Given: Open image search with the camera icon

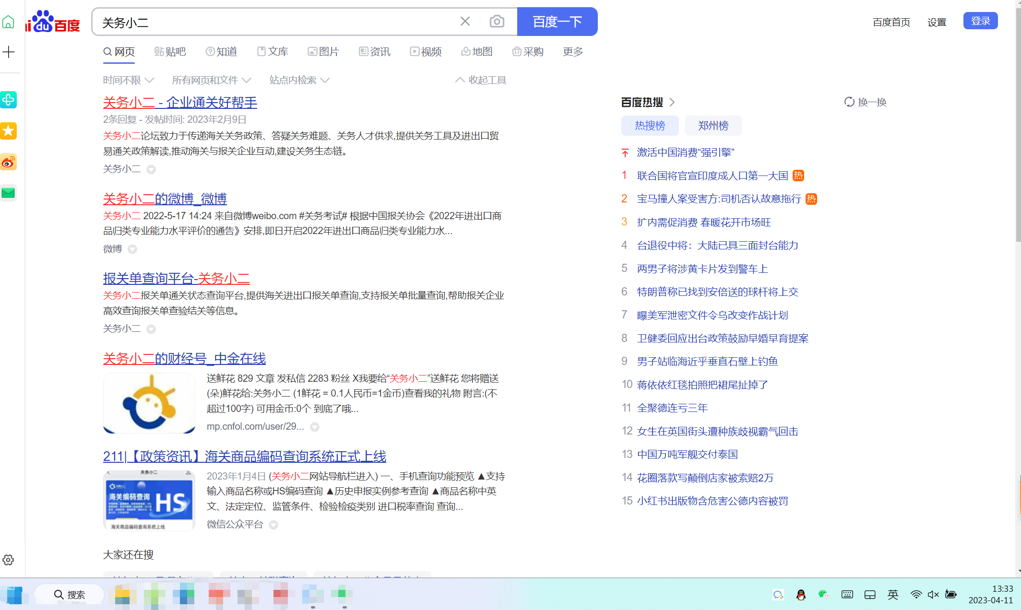Looking at the screenshot, I should point(497,22).
